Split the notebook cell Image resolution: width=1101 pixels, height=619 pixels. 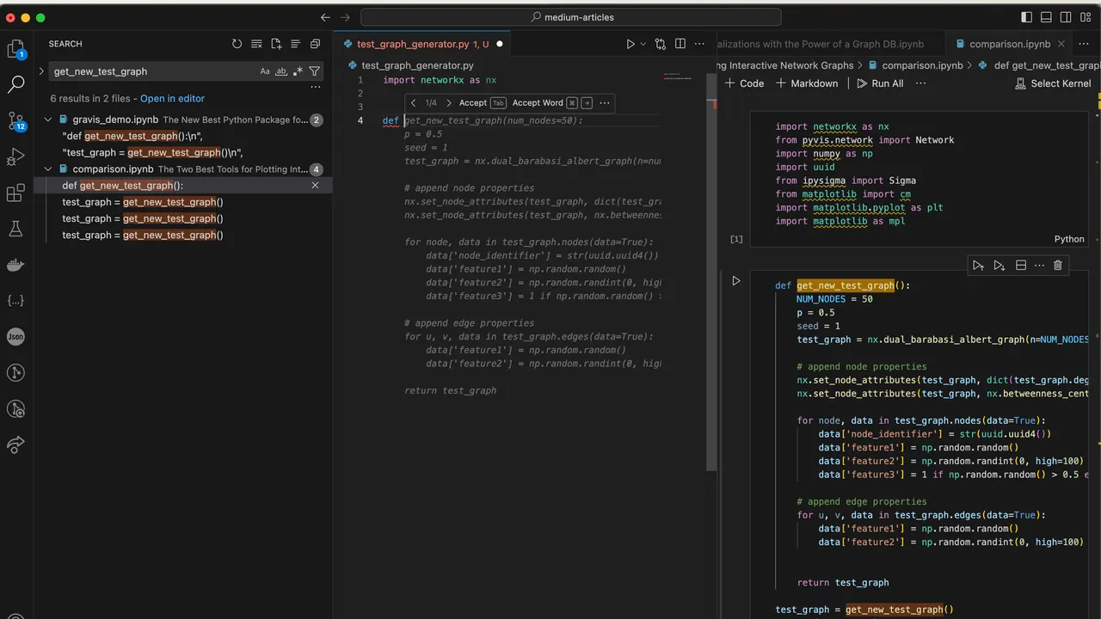click(1021, 266)
